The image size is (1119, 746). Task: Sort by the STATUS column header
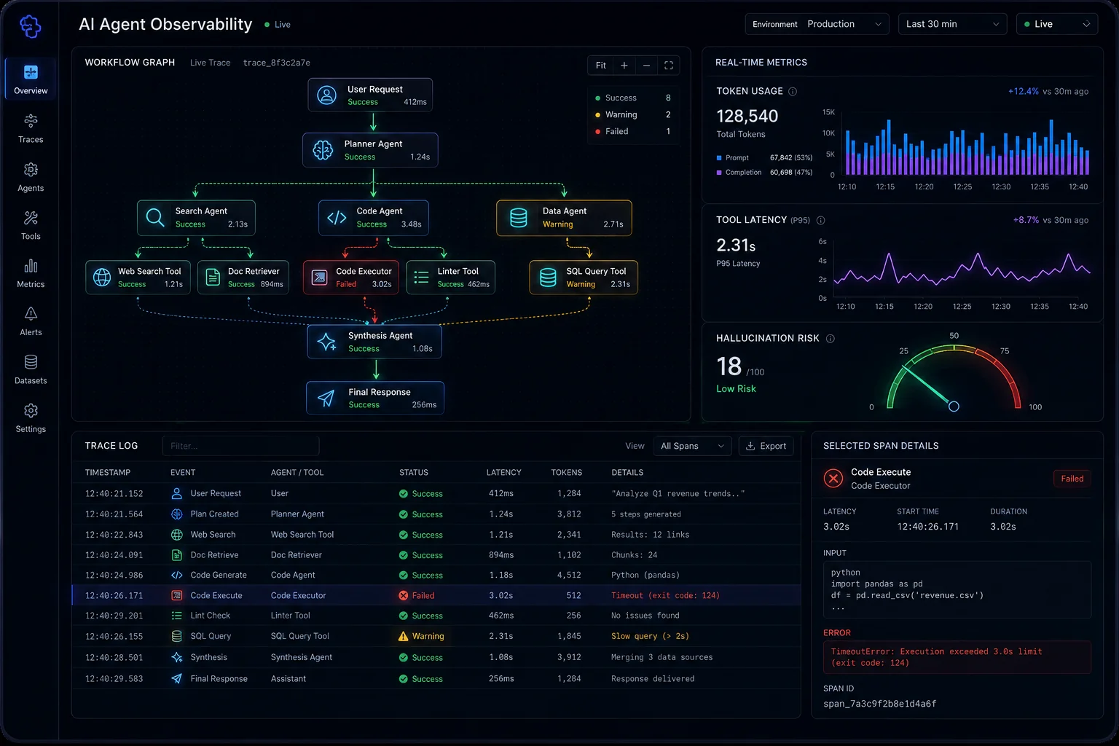[414, 473]
